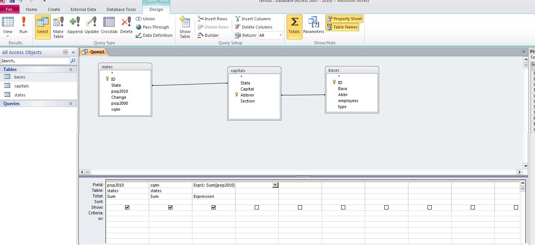535x250 pixels.
Task: Choose the Append query type
Action: [75, 26]
